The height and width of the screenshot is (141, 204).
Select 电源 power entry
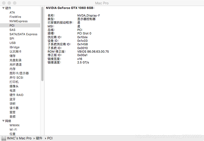tap(12, 91)
